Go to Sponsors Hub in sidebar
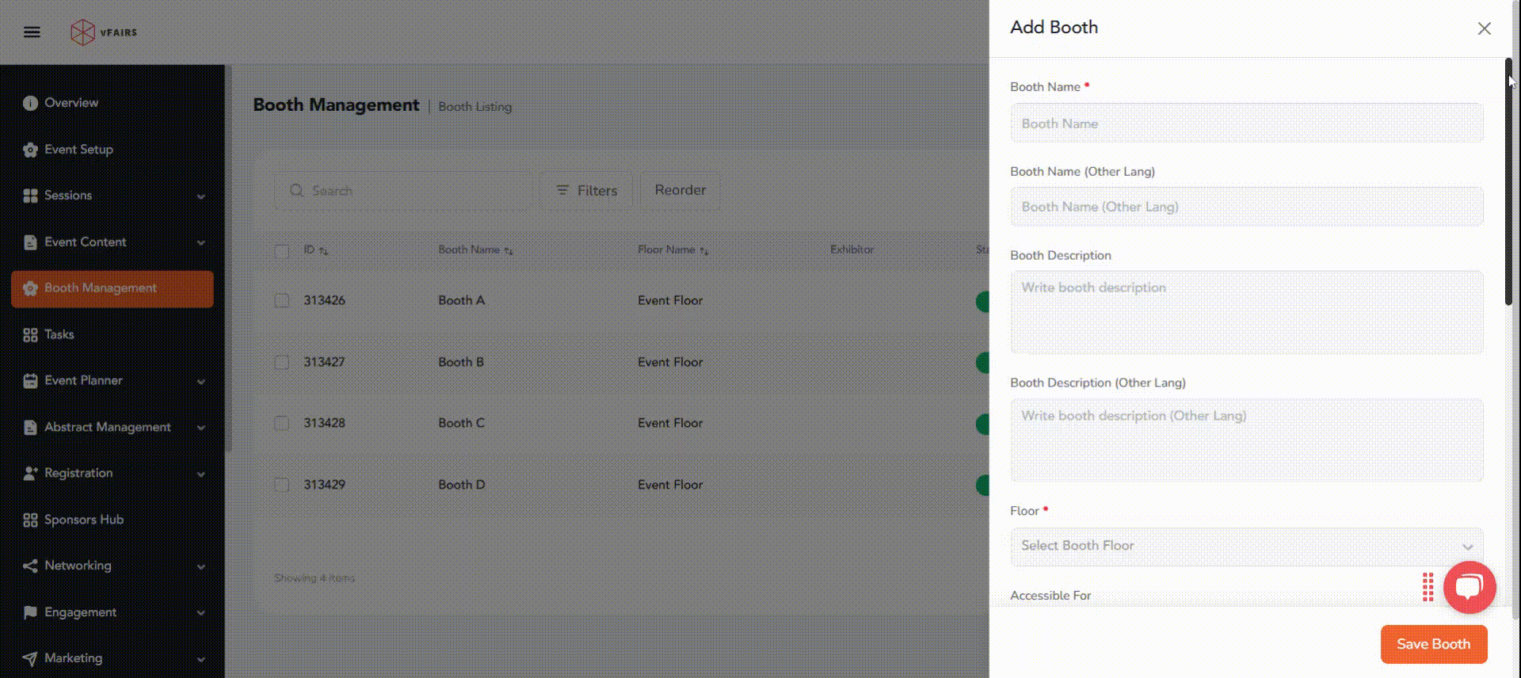The height and width of the screenshot is (678, 1521). 83,520
